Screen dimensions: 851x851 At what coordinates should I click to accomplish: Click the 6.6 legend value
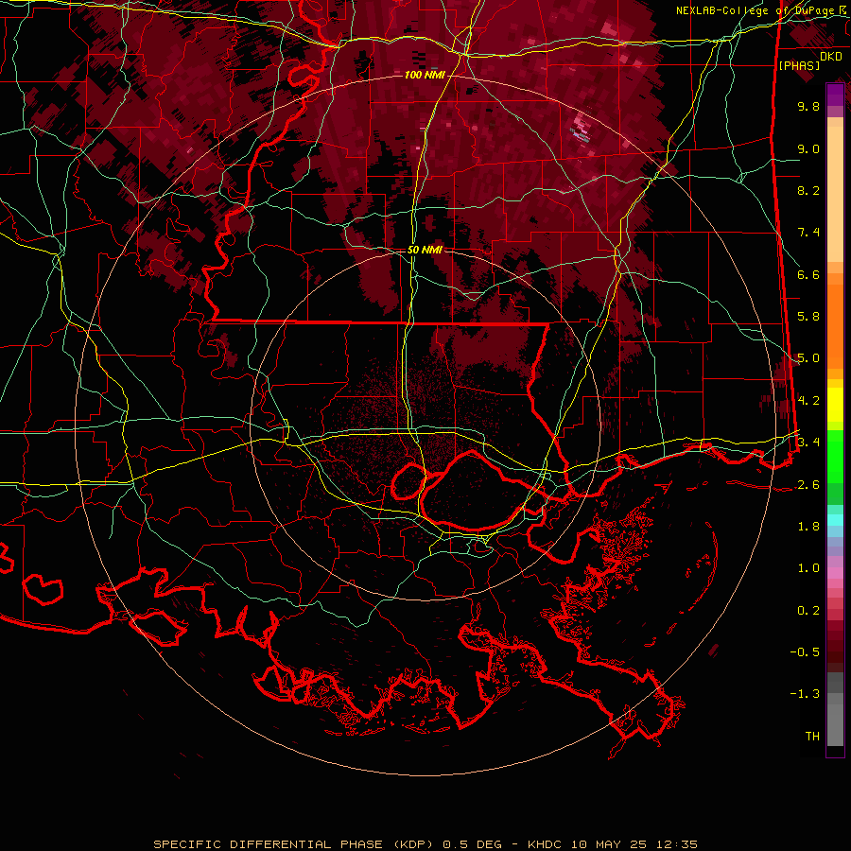[x=808, y=274]
